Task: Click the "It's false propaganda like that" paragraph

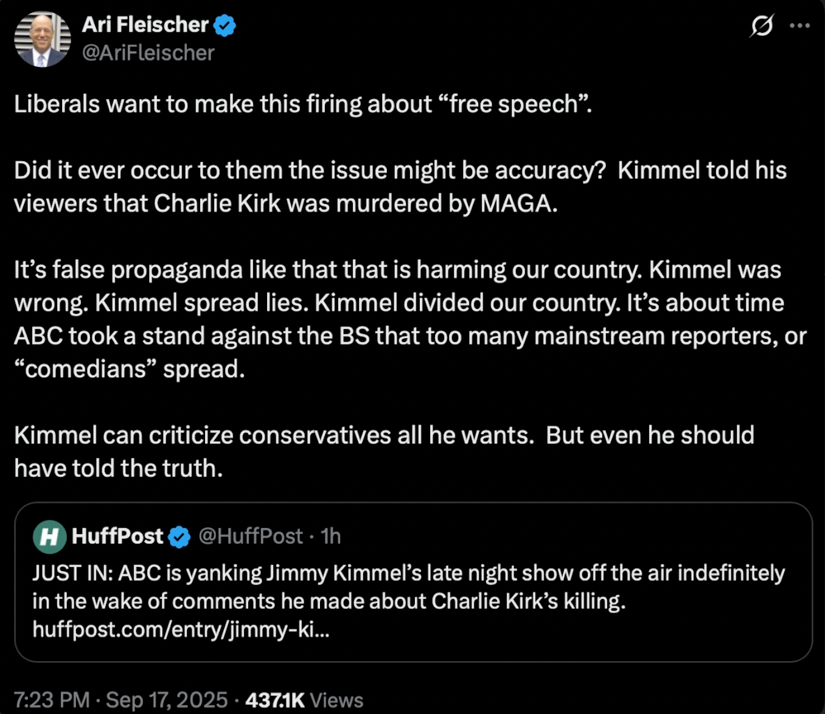Action: point(409,319)
